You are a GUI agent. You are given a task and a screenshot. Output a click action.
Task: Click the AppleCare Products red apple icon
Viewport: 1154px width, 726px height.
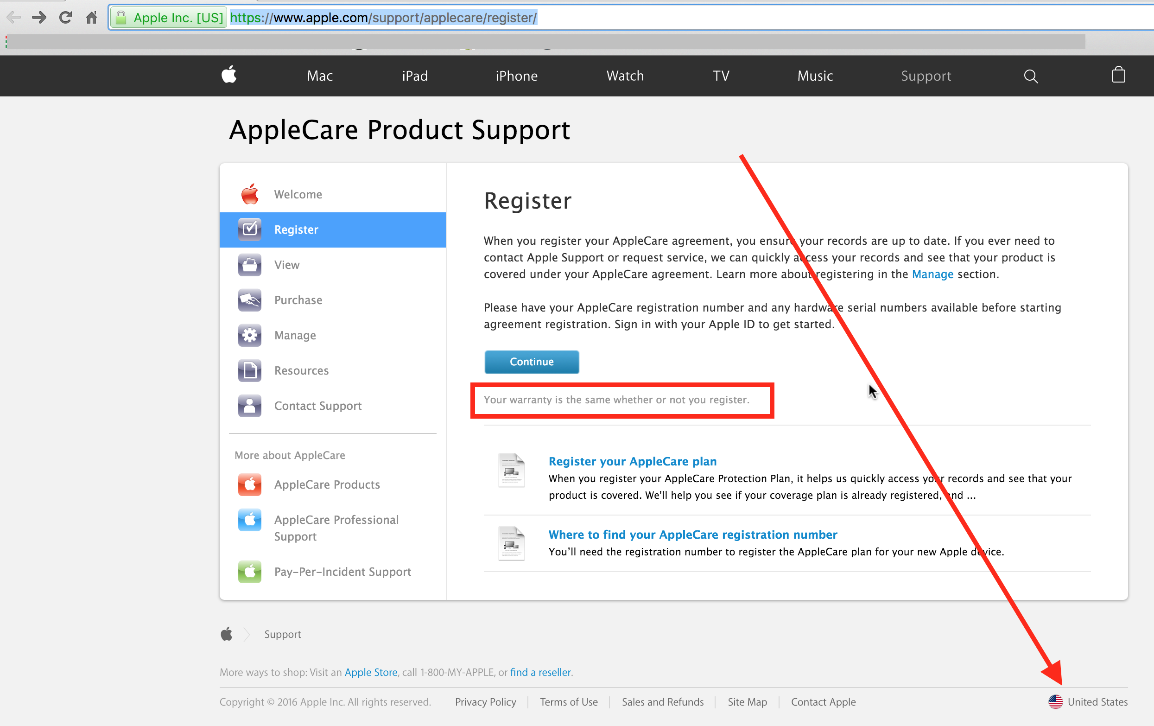pos(250,484)
